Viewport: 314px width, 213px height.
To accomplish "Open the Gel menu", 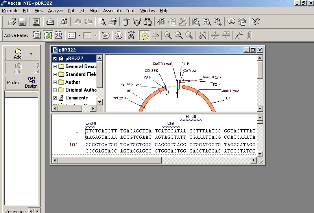I will 71,11.
